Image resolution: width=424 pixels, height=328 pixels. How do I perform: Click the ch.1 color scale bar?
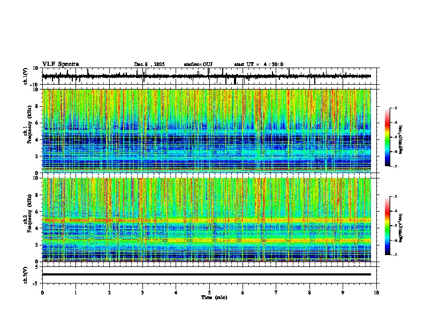pos(387,137)
